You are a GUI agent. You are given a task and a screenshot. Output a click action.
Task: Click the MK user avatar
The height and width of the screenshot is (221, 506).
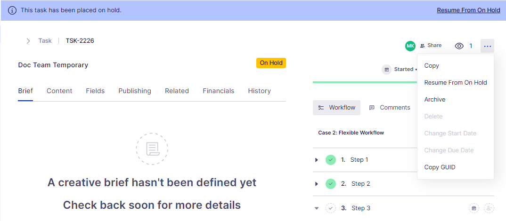point(410,46)
